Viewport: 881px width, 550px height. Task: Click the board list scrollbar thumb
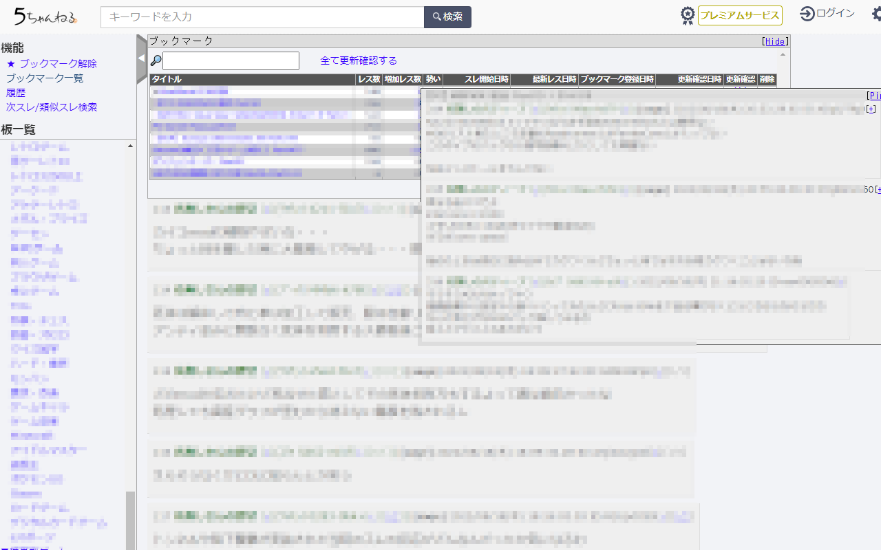pos(131,520)
